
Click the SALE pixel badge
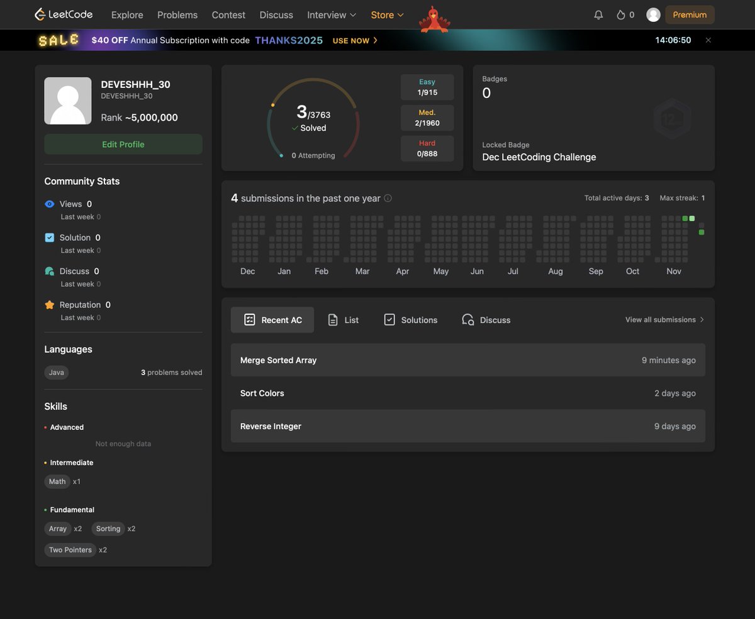(59, 40)
